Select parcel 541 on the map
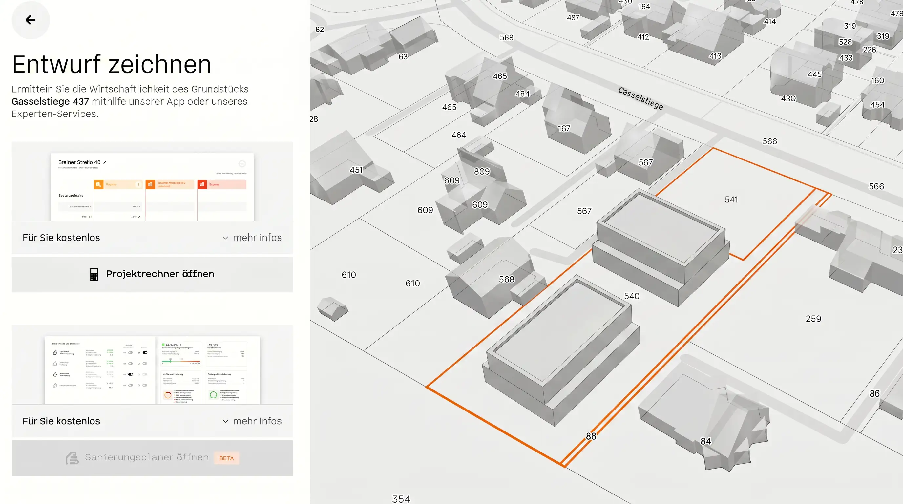 [731, 199]
